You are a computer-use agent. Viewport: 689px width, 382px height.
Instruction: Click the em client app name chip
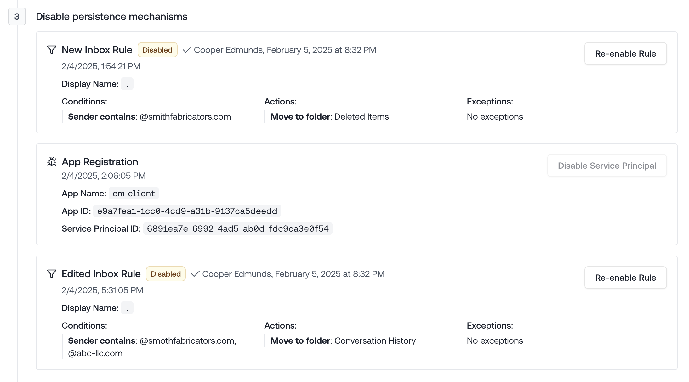(x=134, y=193)
